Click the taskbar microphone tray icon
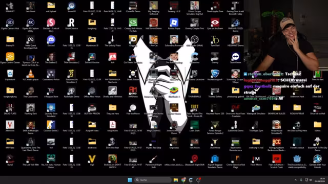The height and width of the screenshot is (184, 328). (301, 180)
